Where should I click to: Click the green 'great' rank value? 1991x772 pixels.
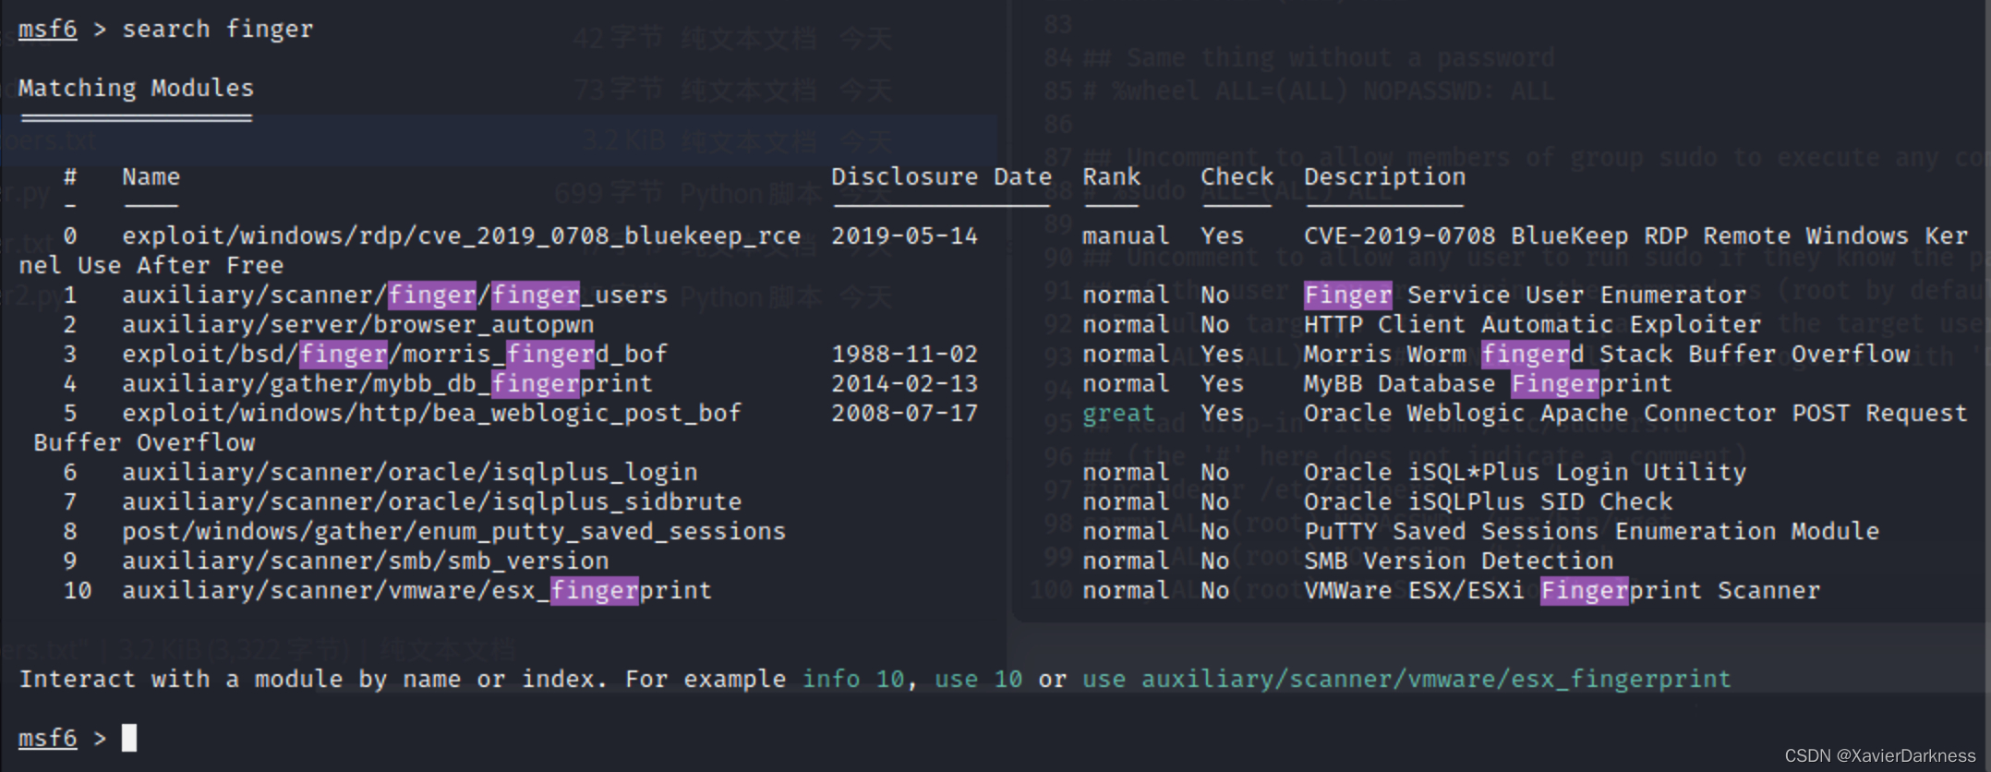[x=1118, y=414]
